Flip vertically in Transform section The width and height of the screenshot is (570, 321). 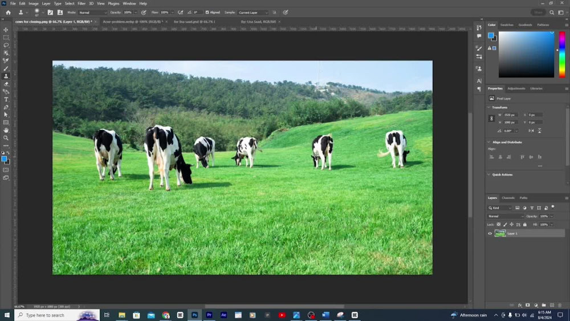(x=539, y=131)
